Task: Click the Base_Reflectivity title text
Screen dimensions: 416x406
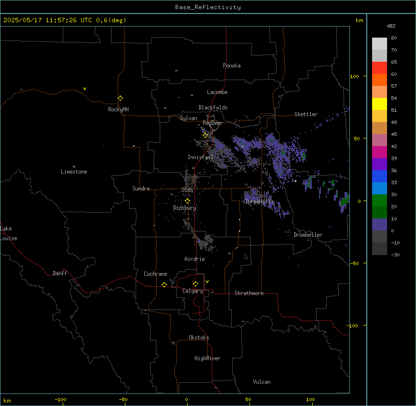Action: tap(208, 7)
